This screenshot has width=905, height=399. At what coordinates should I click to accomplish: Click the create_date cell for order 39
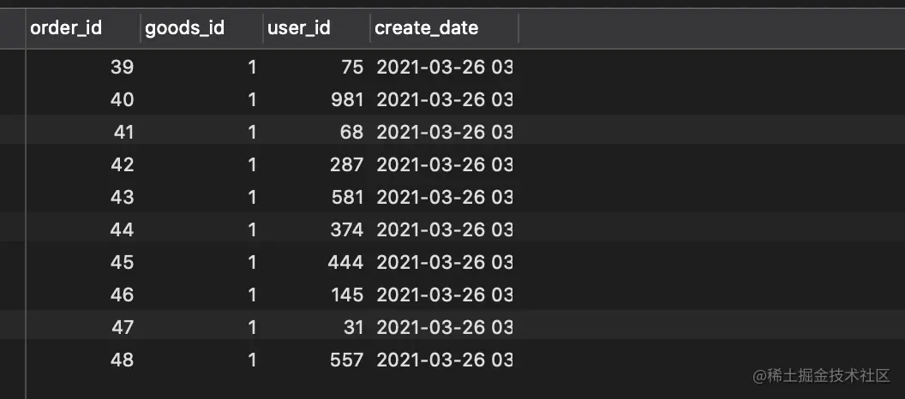pyautogui.click(x=444, y=68)
